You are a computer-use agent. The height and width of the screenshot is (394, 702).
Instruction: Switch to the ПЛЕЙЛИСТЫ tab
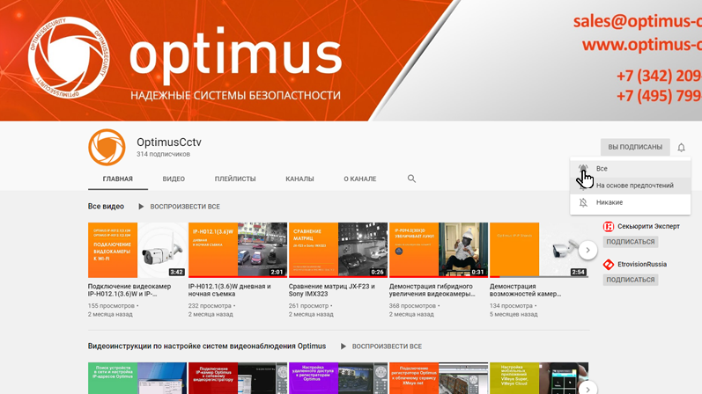tap(235, 179)
